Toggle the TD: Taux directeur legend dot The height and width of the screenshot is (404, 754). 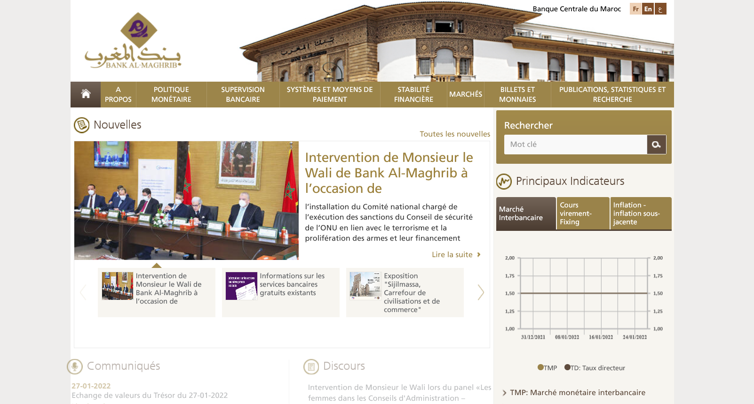[568, 367]
